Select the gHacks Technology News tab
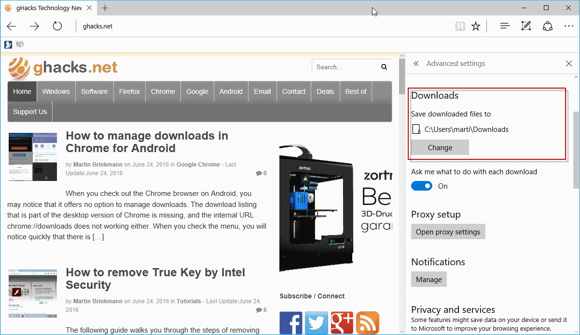This screenshot has height=335, width=580. point(48,8)
